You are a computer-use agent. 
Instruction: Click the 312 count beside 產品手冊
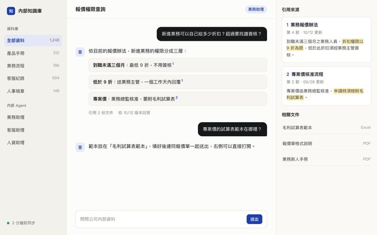click(56, 53)
